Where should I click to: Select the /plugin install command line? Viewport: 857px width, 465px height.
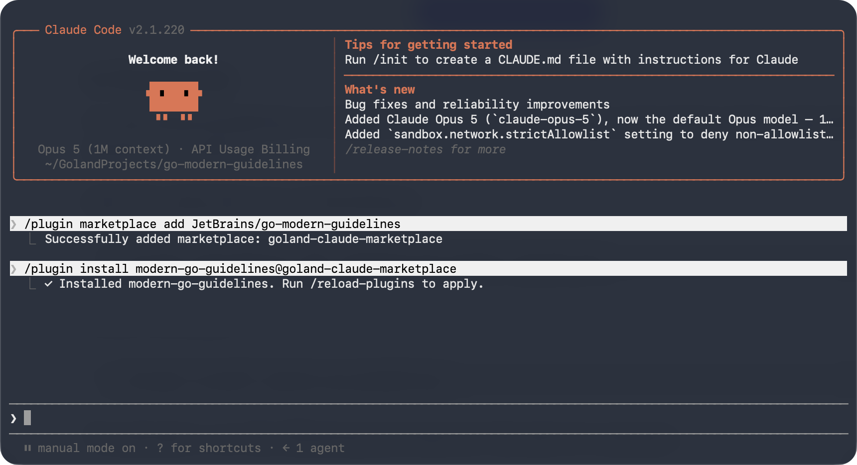[428, 268]
